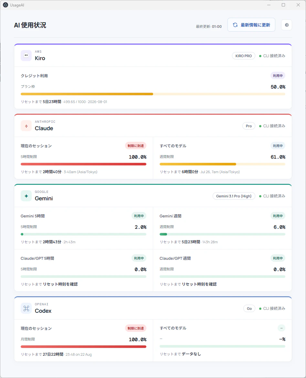Maximize the UsageAI window
Screen dimensions: 306x378
[283, 5]
